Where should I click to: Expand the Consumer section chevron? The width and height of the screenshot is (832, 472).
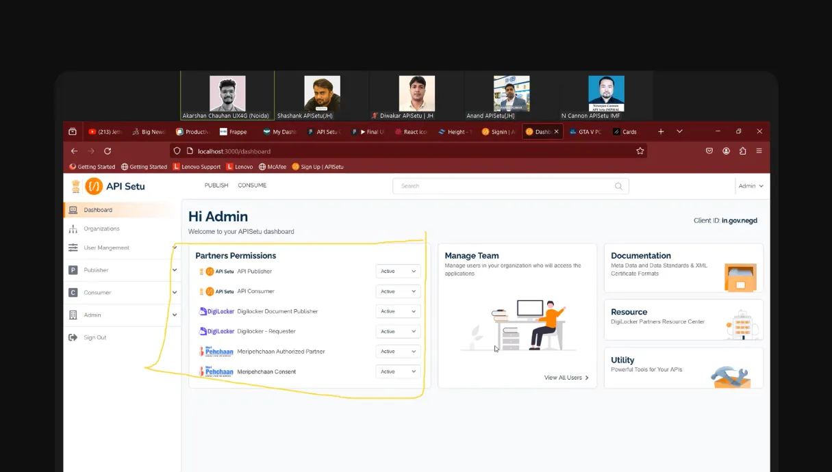click(175, 293)
